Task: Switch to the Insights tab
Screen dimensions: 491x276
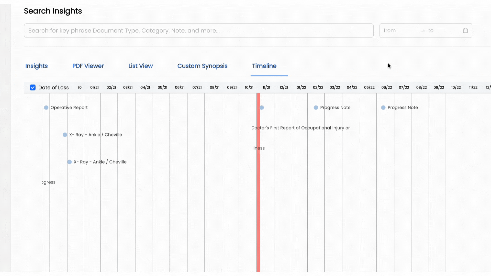Action: 36,66
